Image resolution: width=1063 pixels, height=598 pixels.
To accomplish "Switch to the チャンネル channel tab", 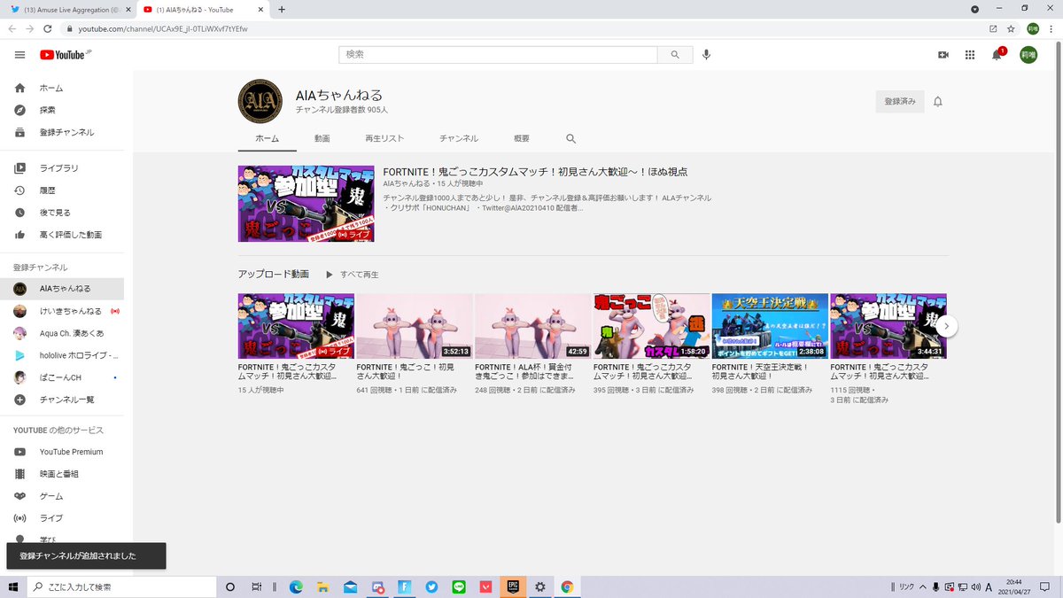I will coord(459,139).
